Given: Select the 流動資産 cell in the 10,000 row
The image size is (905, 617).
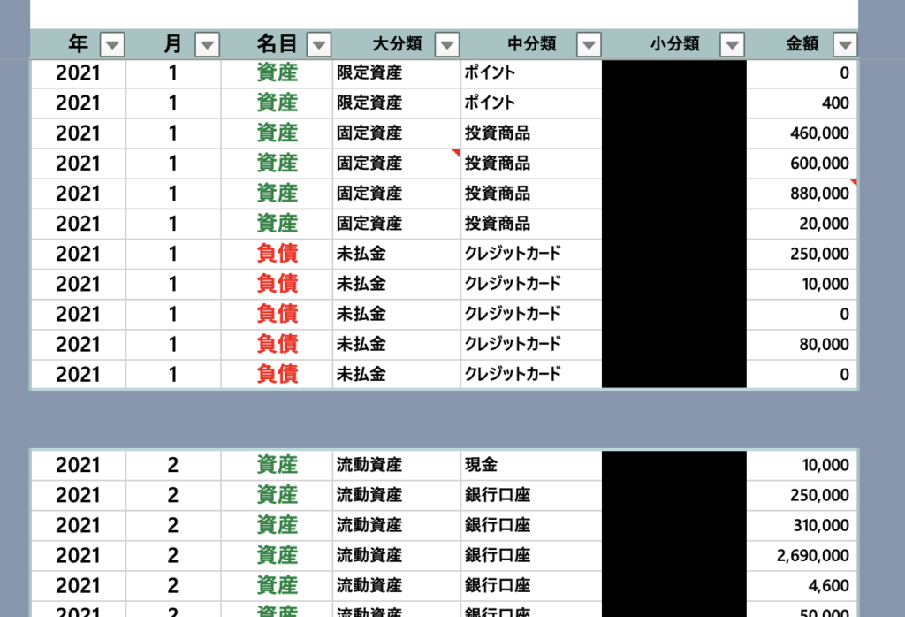Looking at the screenshot, I should tap(396, 465).
